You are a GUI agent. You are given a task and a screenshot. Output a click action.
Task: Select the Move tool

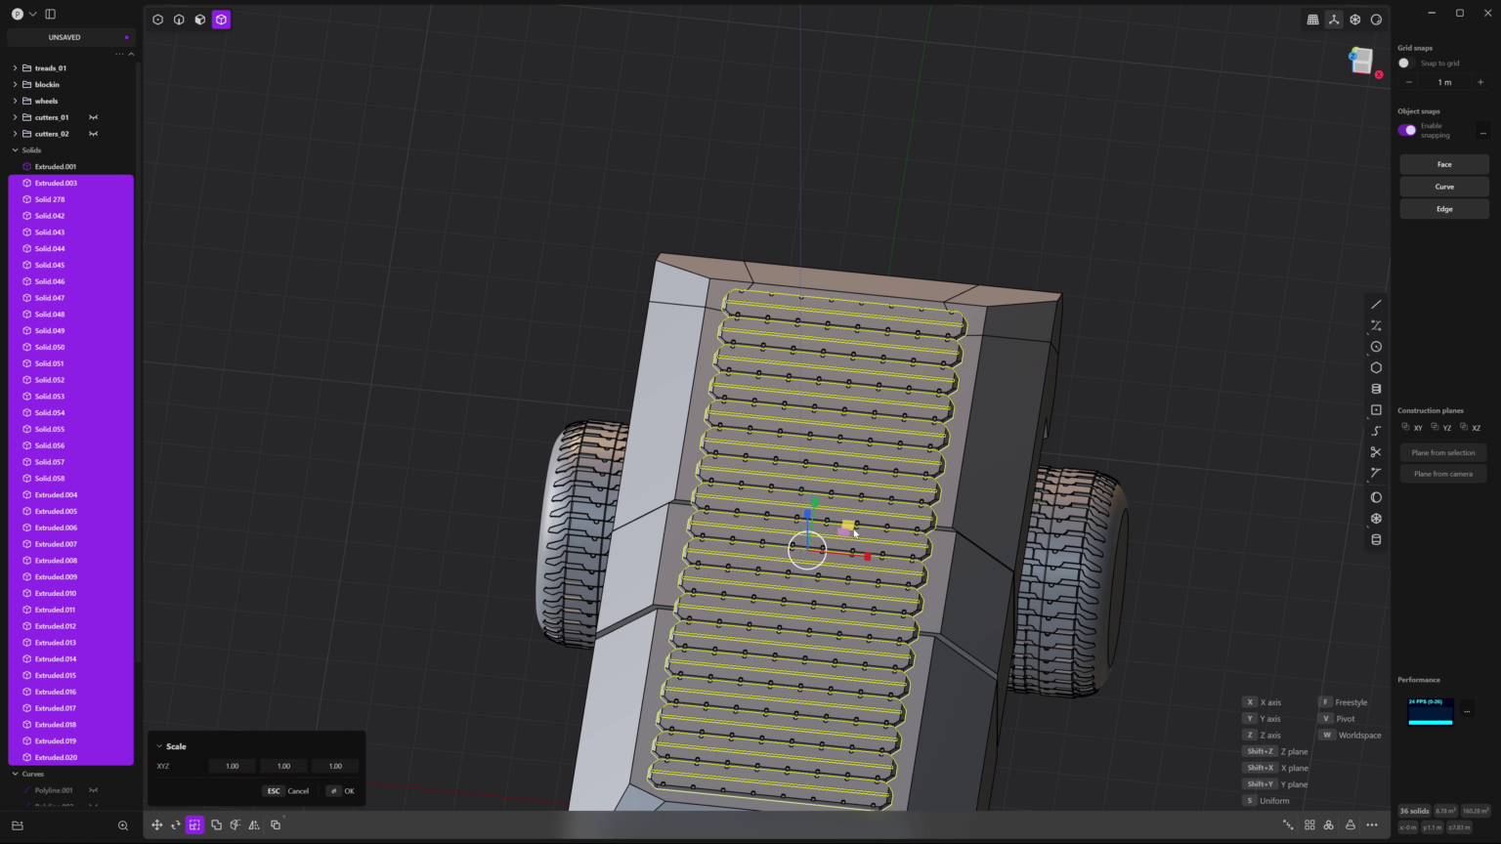point(156,825)
